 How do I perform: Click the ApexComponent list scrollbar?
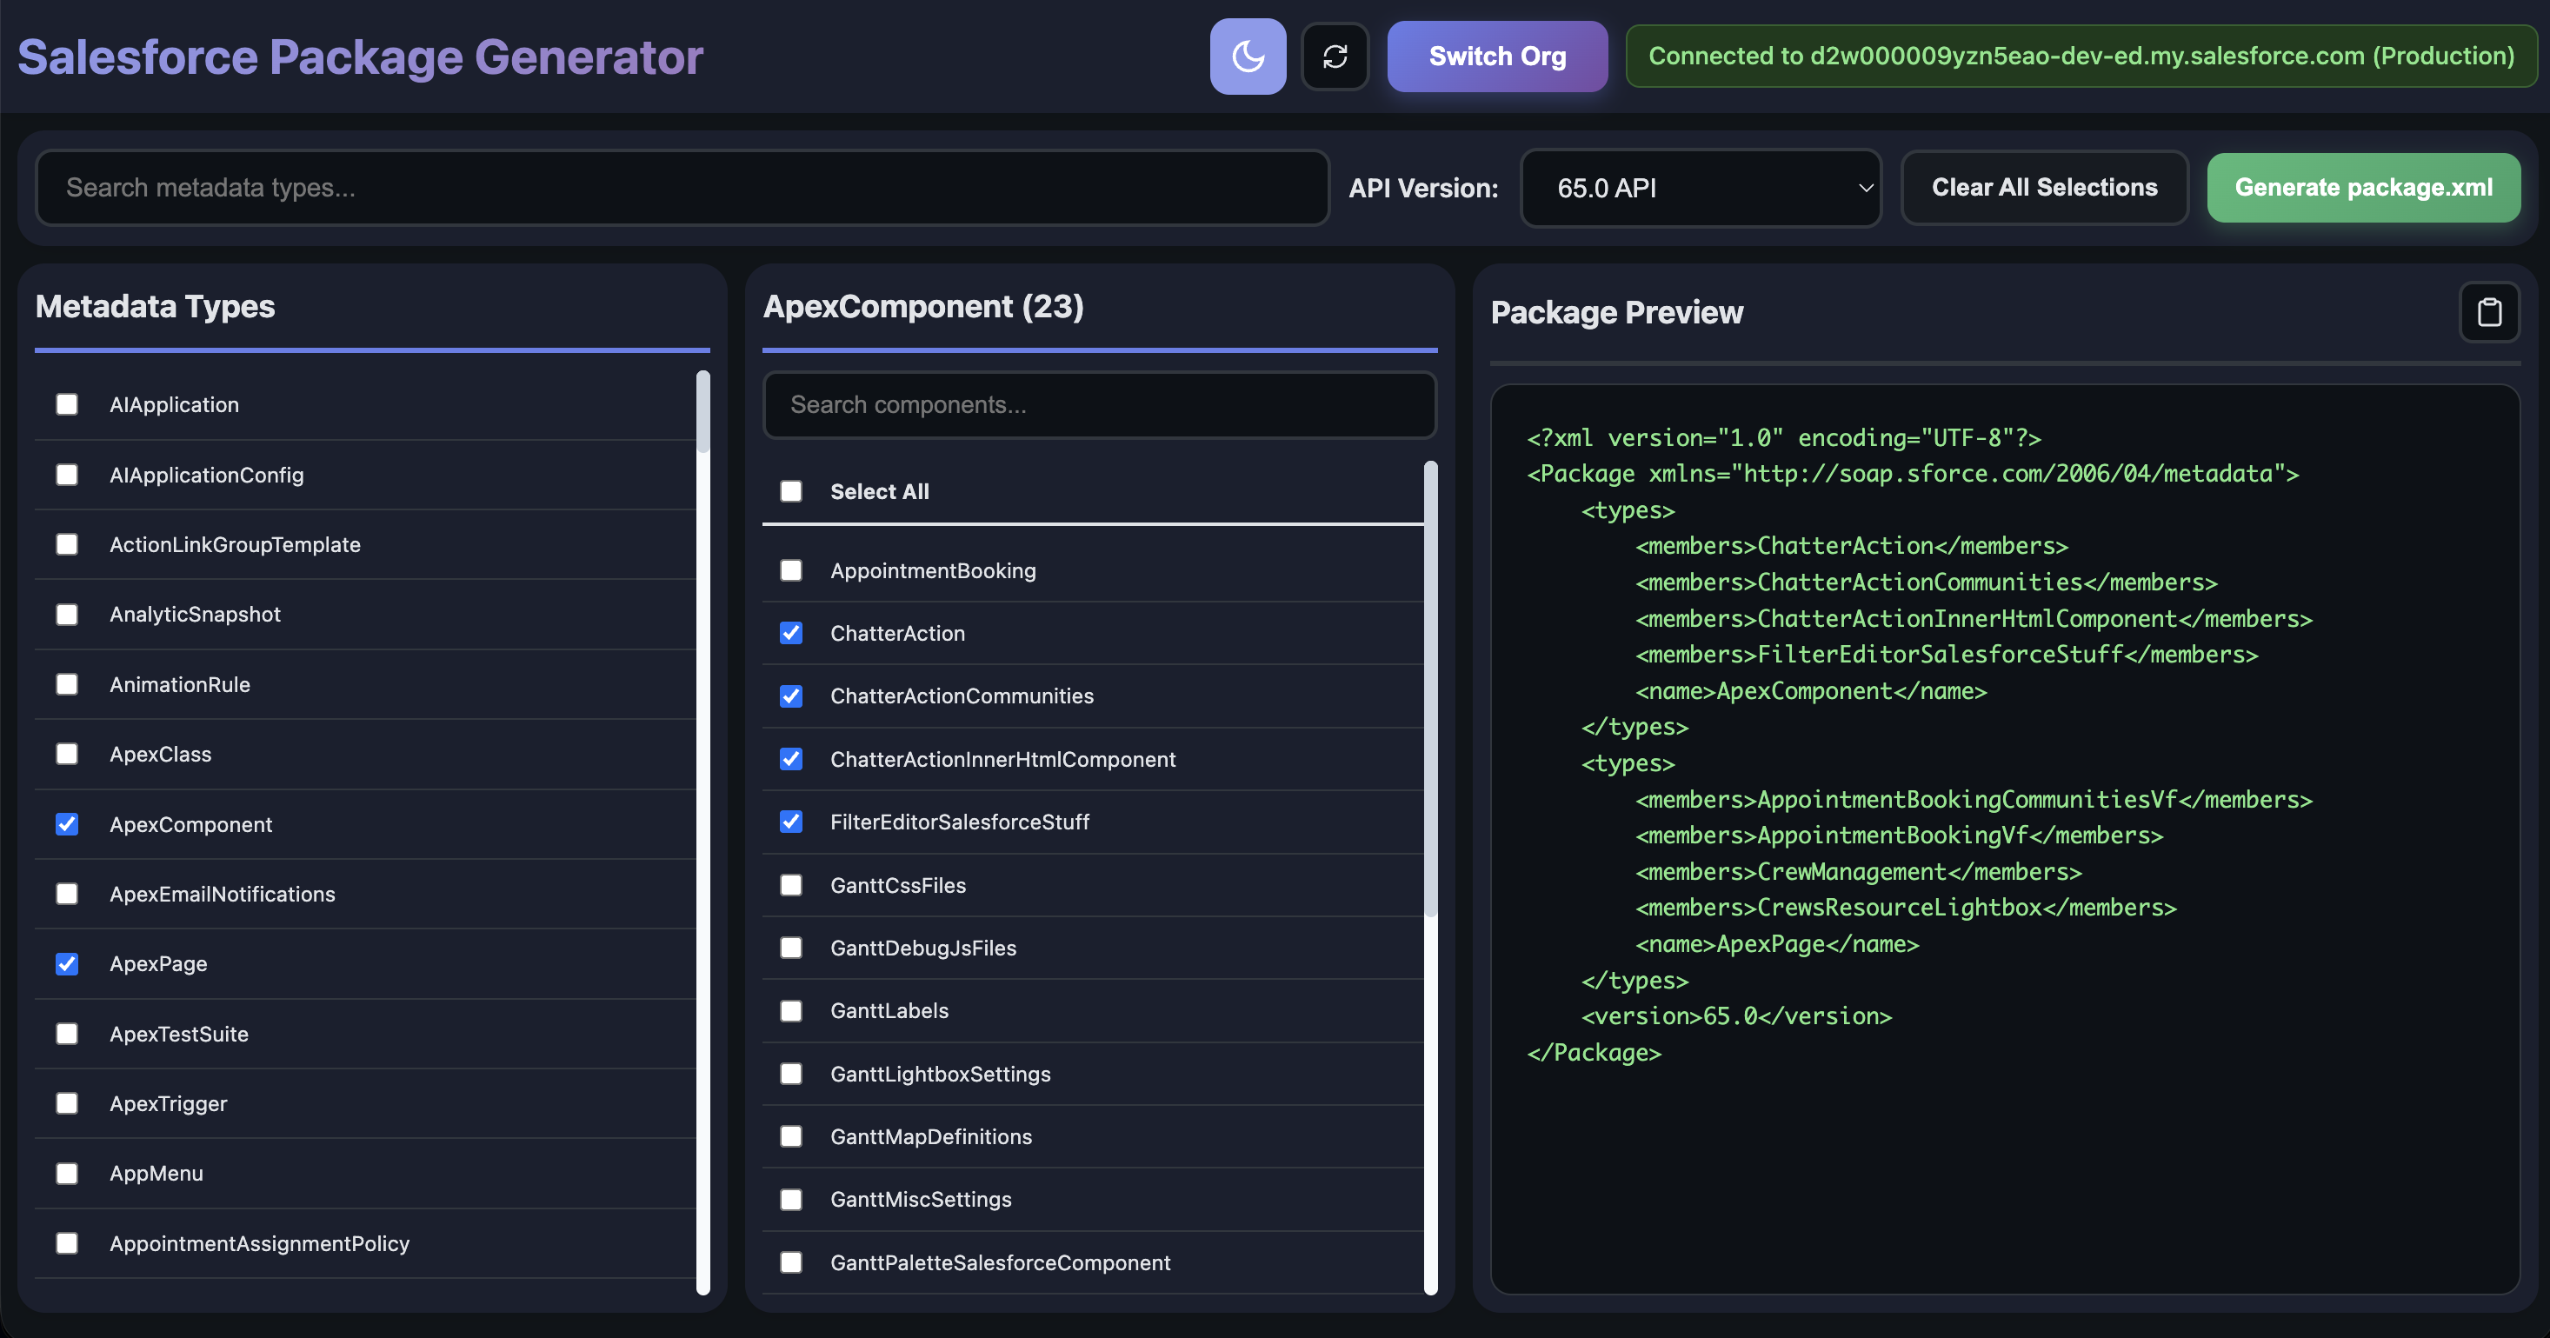point(1430,689)
